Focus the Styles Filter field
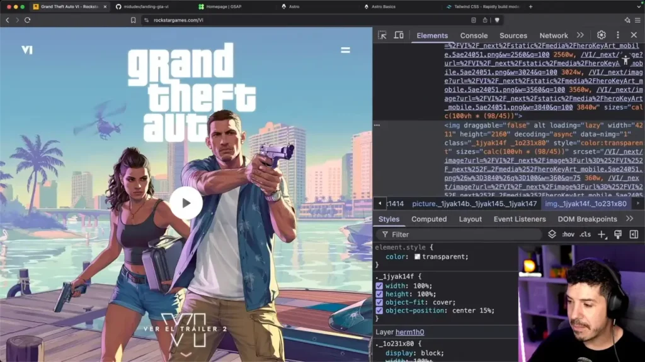645x362 pixels. 460,234
